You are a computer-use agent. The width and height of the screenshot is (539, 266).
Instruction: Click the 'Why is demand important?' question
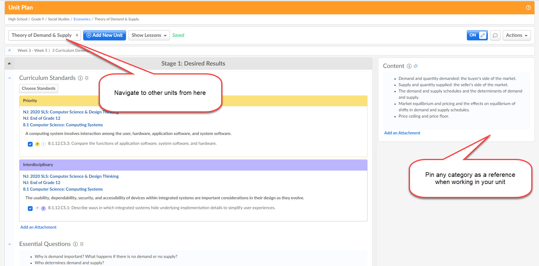click(106, 256)
